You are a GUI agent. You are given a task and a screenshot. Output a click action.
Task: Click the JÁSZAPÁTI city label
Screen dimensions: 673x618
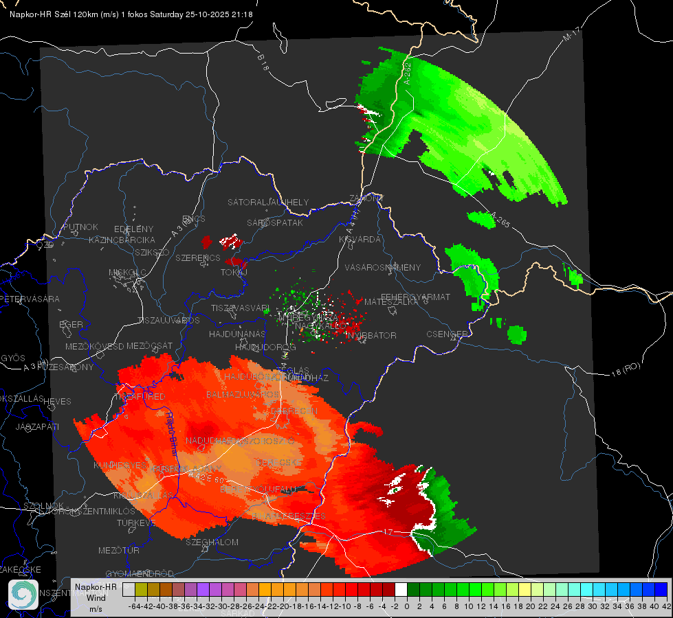pyautogui.click(x=37, y=426)
